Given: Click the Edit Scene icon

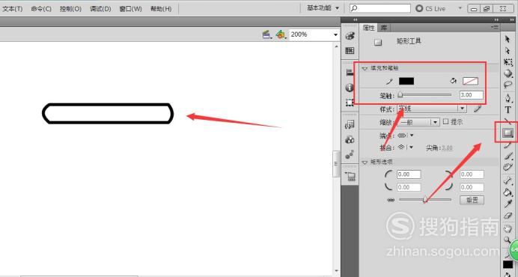Looking at the screenshot, I should tap(267, 34).
